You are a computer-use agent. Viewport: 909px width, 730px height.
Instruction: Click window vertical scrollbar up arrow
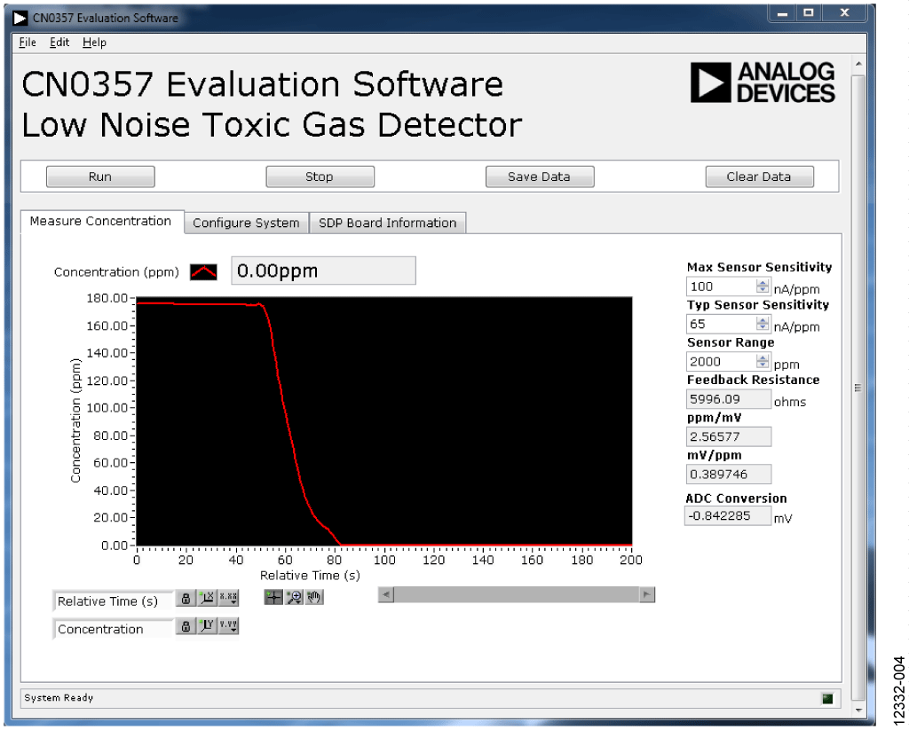pos(858,64)
